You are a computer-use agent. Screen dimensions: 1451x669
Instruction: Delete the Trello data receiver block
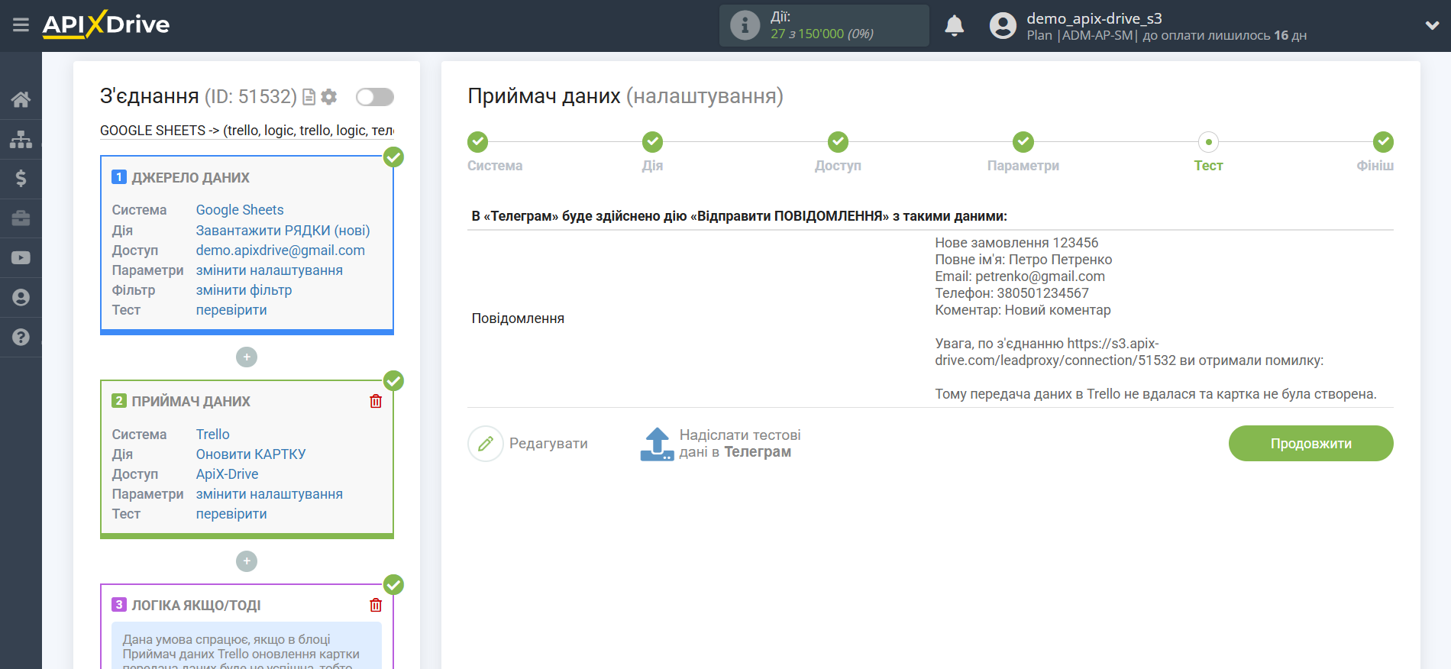376,401
